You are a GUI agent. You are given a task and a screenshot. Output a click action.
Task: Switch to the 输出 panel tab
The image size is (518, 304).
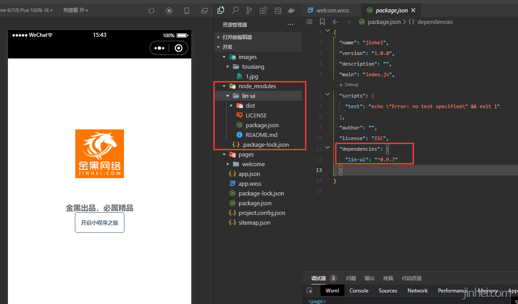click(x=369, y=278)
